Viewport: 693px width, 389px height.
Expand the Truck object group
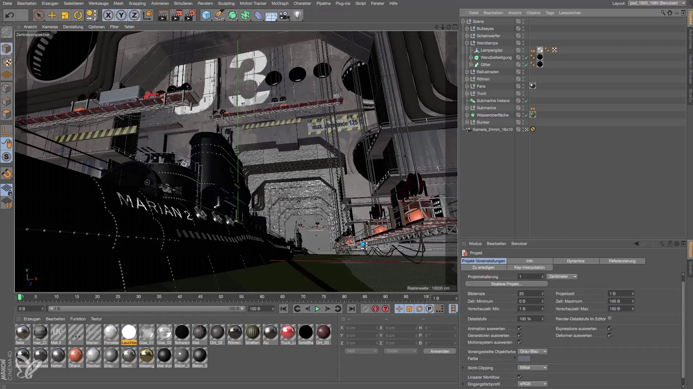tap(467, 93)
